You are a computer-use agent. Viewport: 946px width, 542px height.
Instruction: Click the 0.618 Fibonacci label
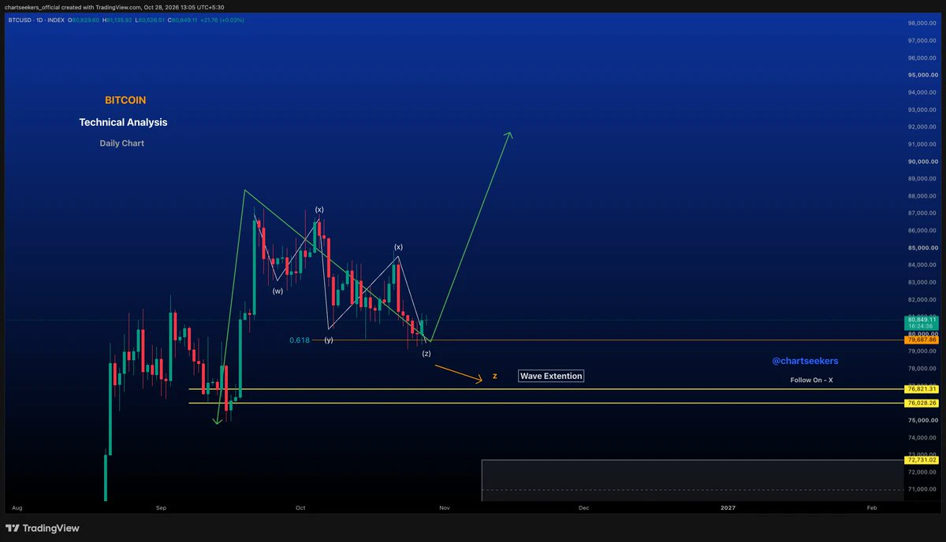(299, 340)
